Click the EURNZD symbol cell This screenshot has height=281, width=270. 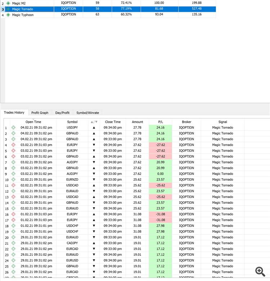click(x=72, y=180)
